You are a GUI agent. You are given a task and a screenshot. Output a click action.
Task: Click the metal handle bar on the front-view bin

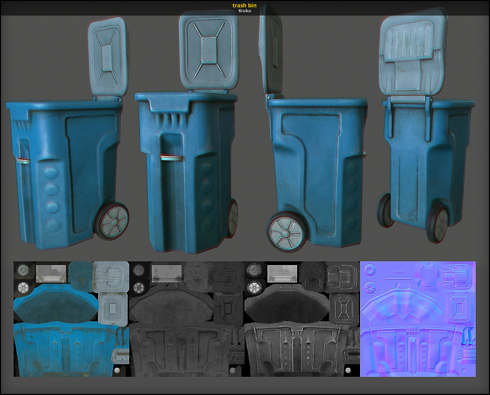(172, 158)
